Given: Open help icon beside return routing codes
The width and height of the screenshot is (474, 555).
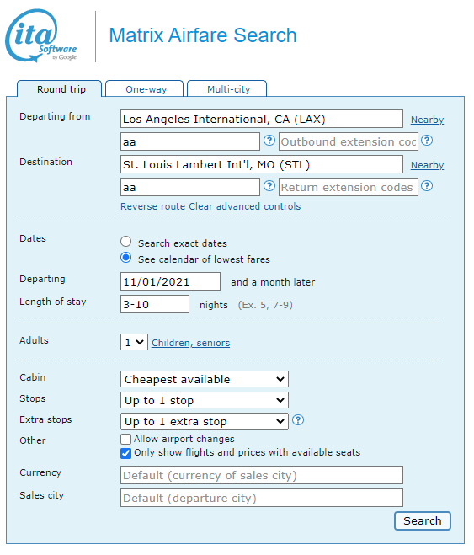Looking at the screenshot, I should click(x=269, y=186).
